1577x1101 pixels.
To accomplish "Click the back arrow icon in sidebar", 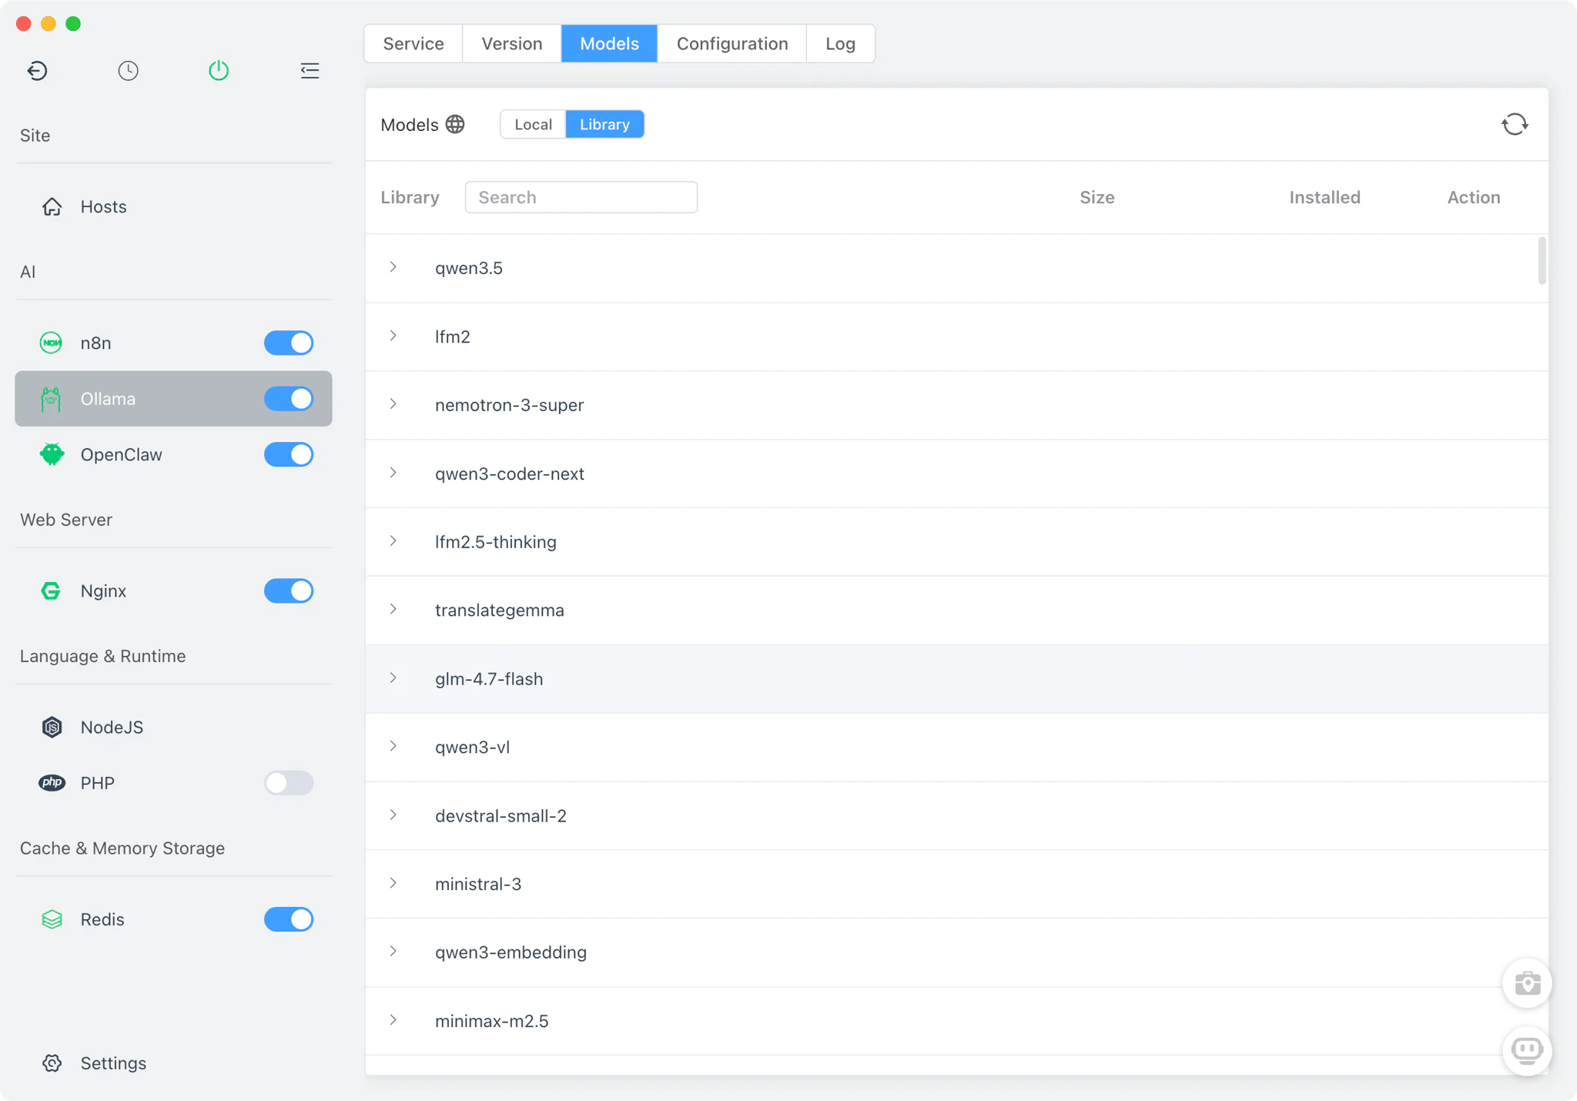I will 37,71.
